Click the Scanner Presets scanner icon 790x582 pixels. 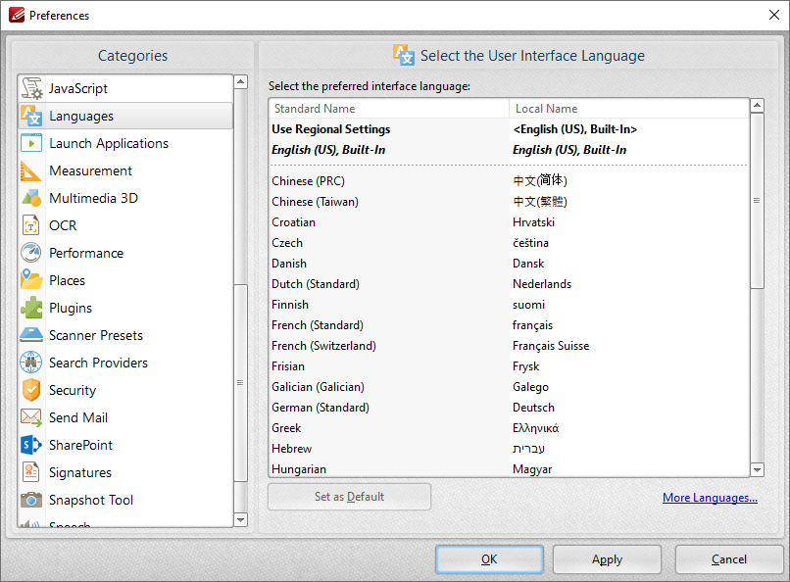(x=31, y=335)
